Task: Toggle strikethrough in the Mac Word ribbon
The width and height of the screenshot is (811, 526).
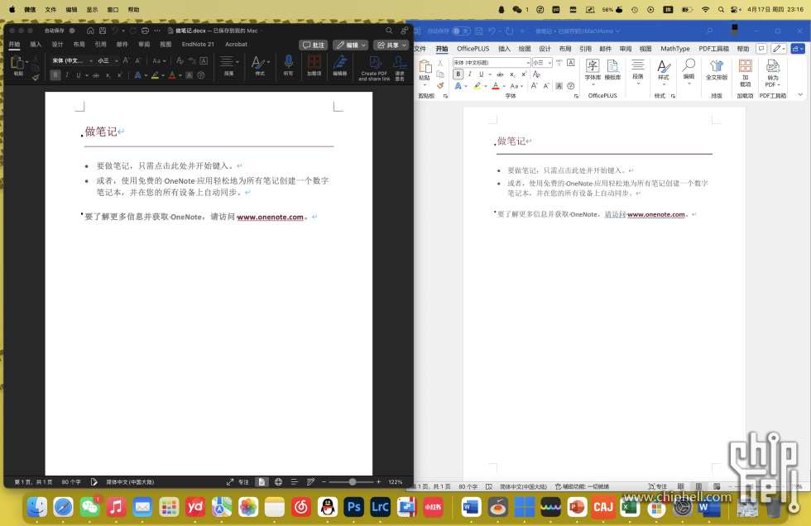Action: pyautogui.click(x=96, y=75)
